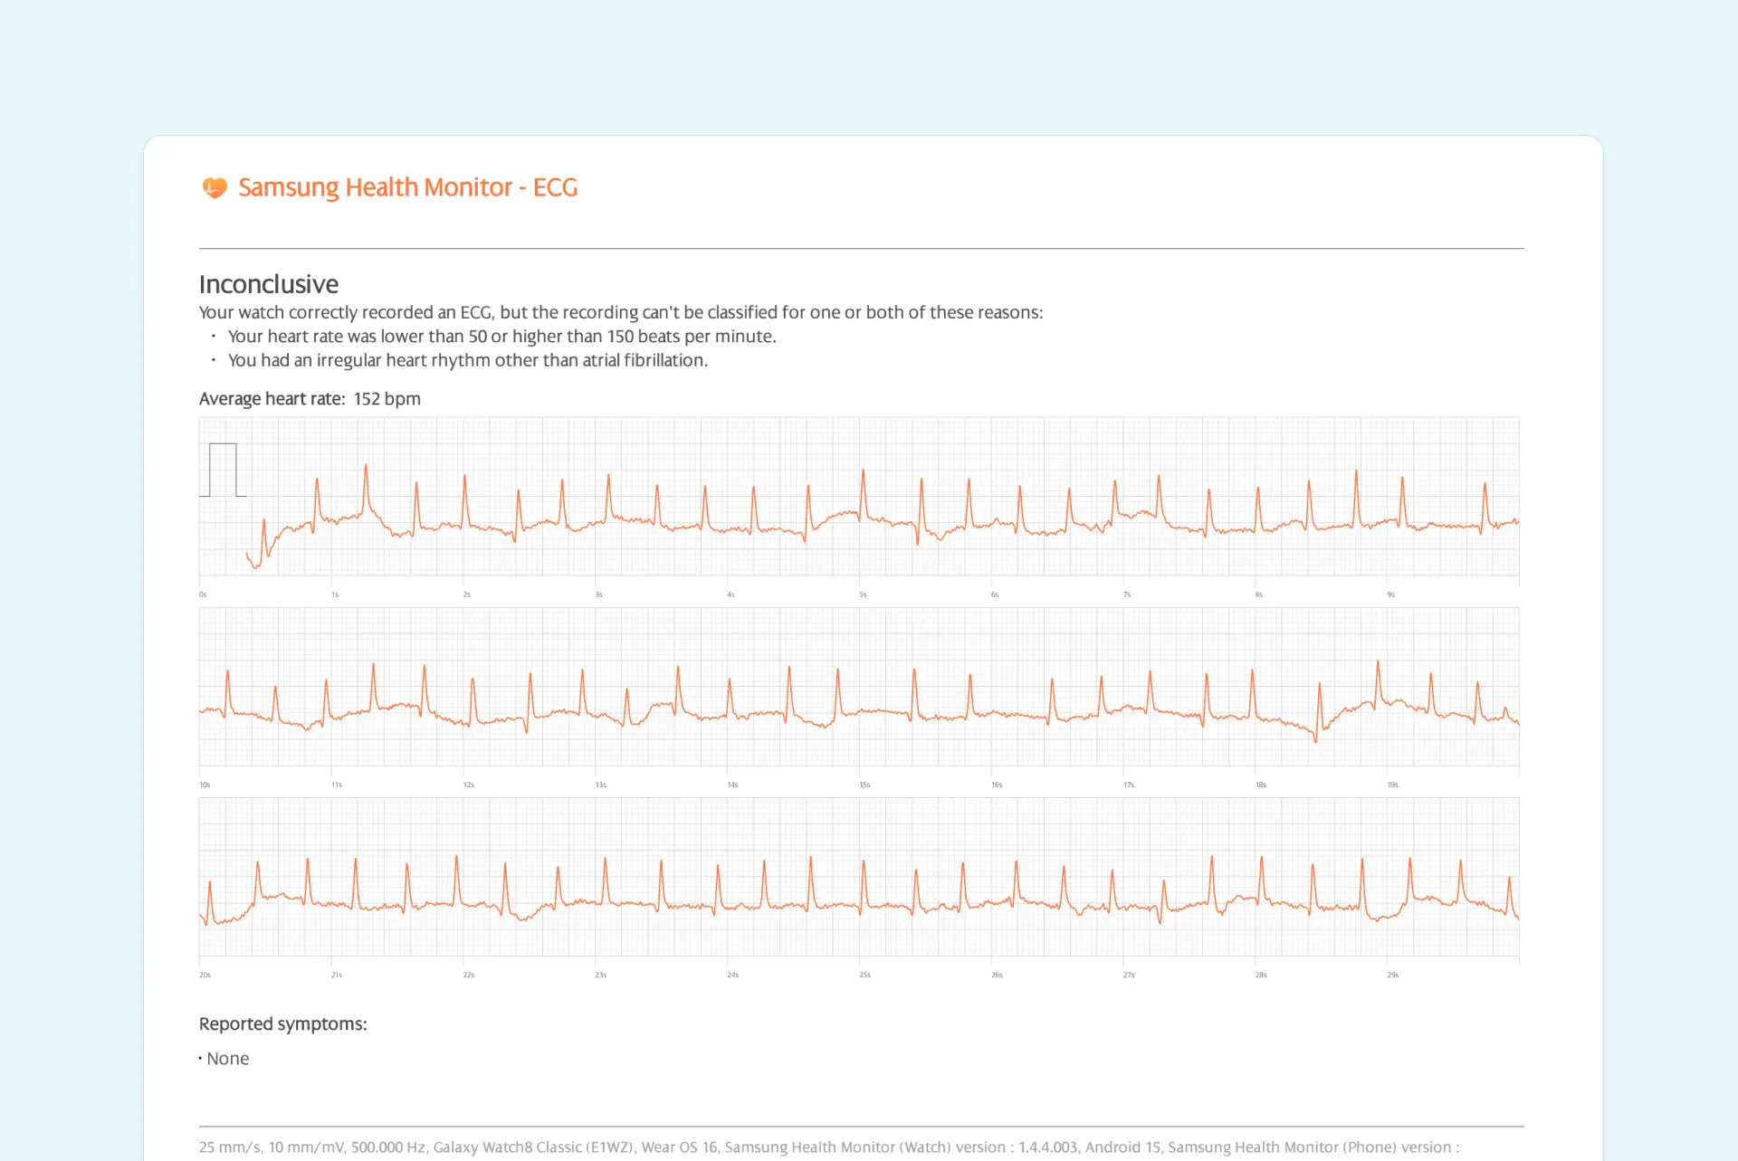Select the Inconclusive result heading
The width and height of the screenshot is (1738, 1161).
(x=269, y=284)
